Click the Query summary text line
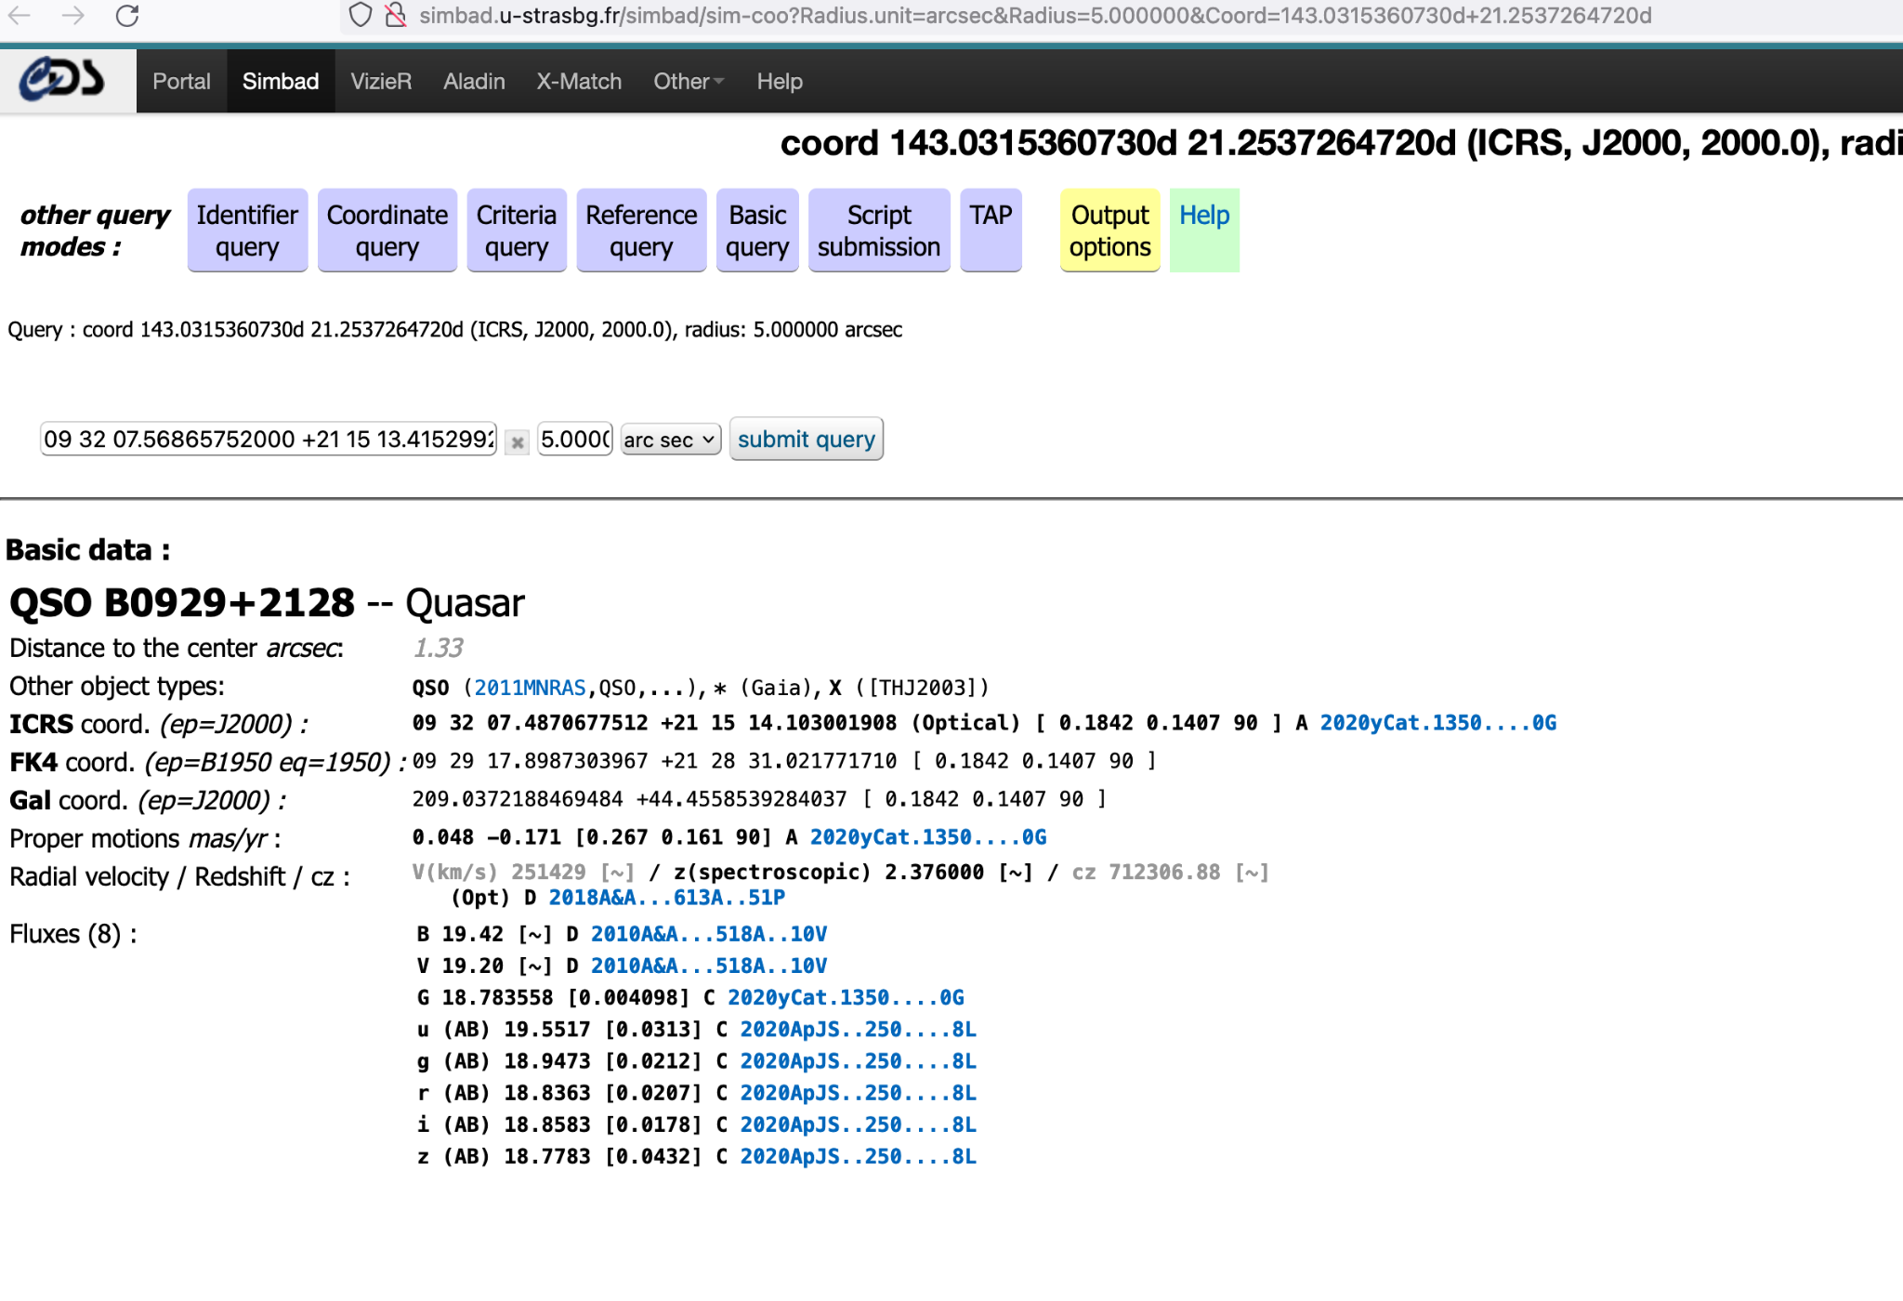 [x=455, y=330]
